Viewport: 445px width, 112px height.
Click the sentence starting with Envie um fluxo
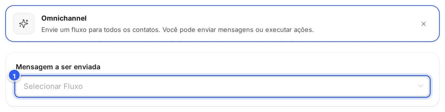[101, 30]
